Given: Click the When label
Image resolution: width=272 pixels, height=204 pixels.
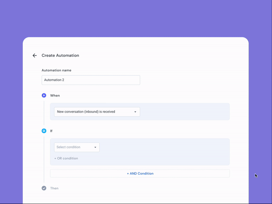Looking at the screenshot, I should click(55, 96).
